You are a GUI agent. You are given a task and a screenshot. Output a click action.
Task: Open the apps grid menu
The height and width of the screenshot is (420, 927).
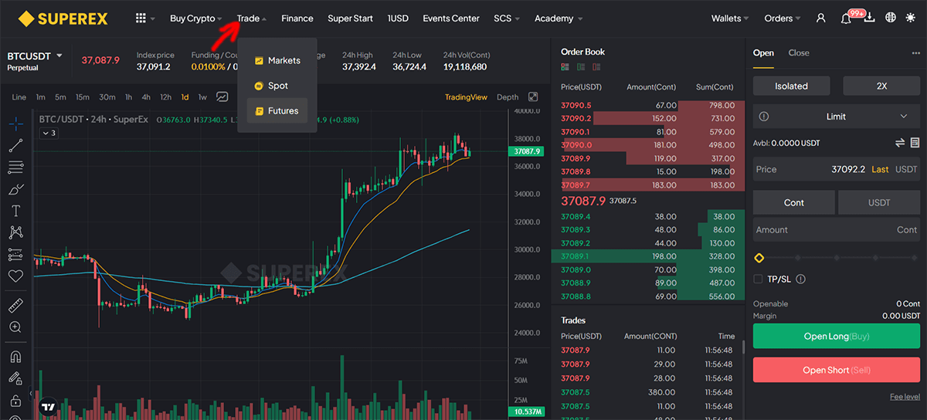(x=140, y=18)
